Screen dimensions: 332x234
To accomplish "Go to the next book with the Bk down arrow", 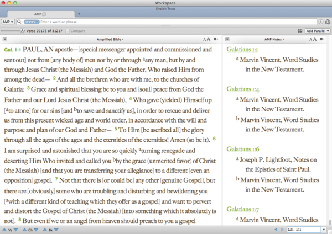I will (56, 230).
